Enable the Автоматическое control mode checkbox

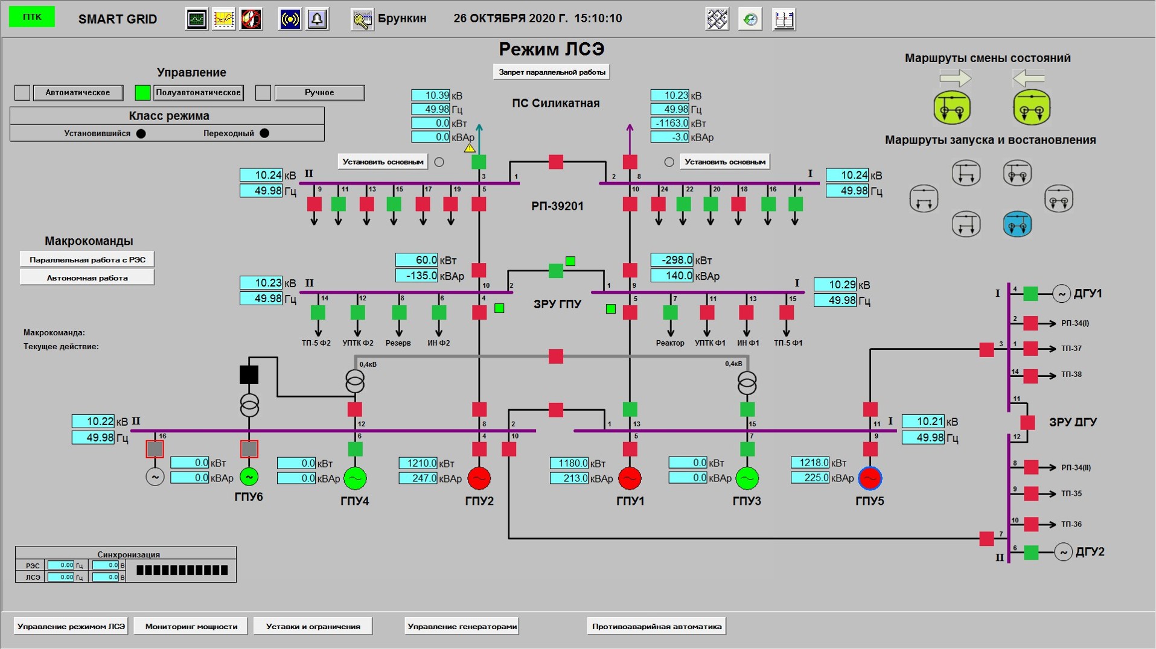click(22, 93)
